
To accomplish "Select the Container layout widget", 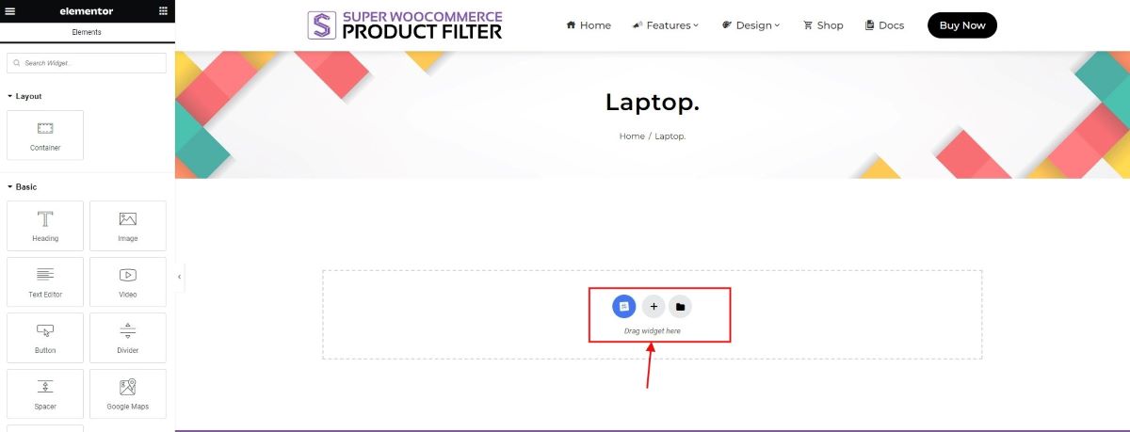I will point(45,136).
